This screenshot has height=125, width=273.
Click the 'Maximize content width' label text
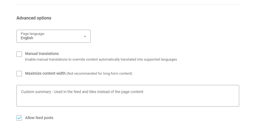click(x=45, y=73)
